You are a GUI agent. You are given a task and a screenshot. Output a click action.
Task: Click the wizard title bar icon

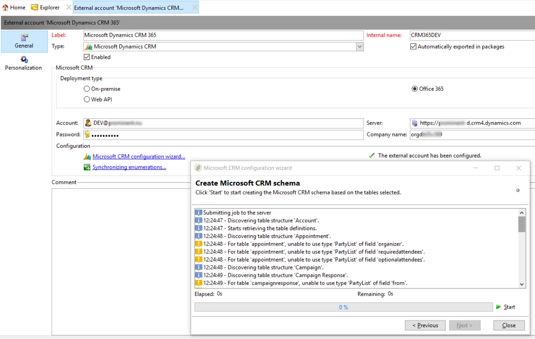click(x=198, y=168)
